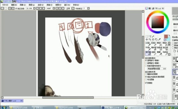Viewport: 178px width, 109px height.
Task: Open the 滤镜(T) menu
Action: [x=49, y=5]
